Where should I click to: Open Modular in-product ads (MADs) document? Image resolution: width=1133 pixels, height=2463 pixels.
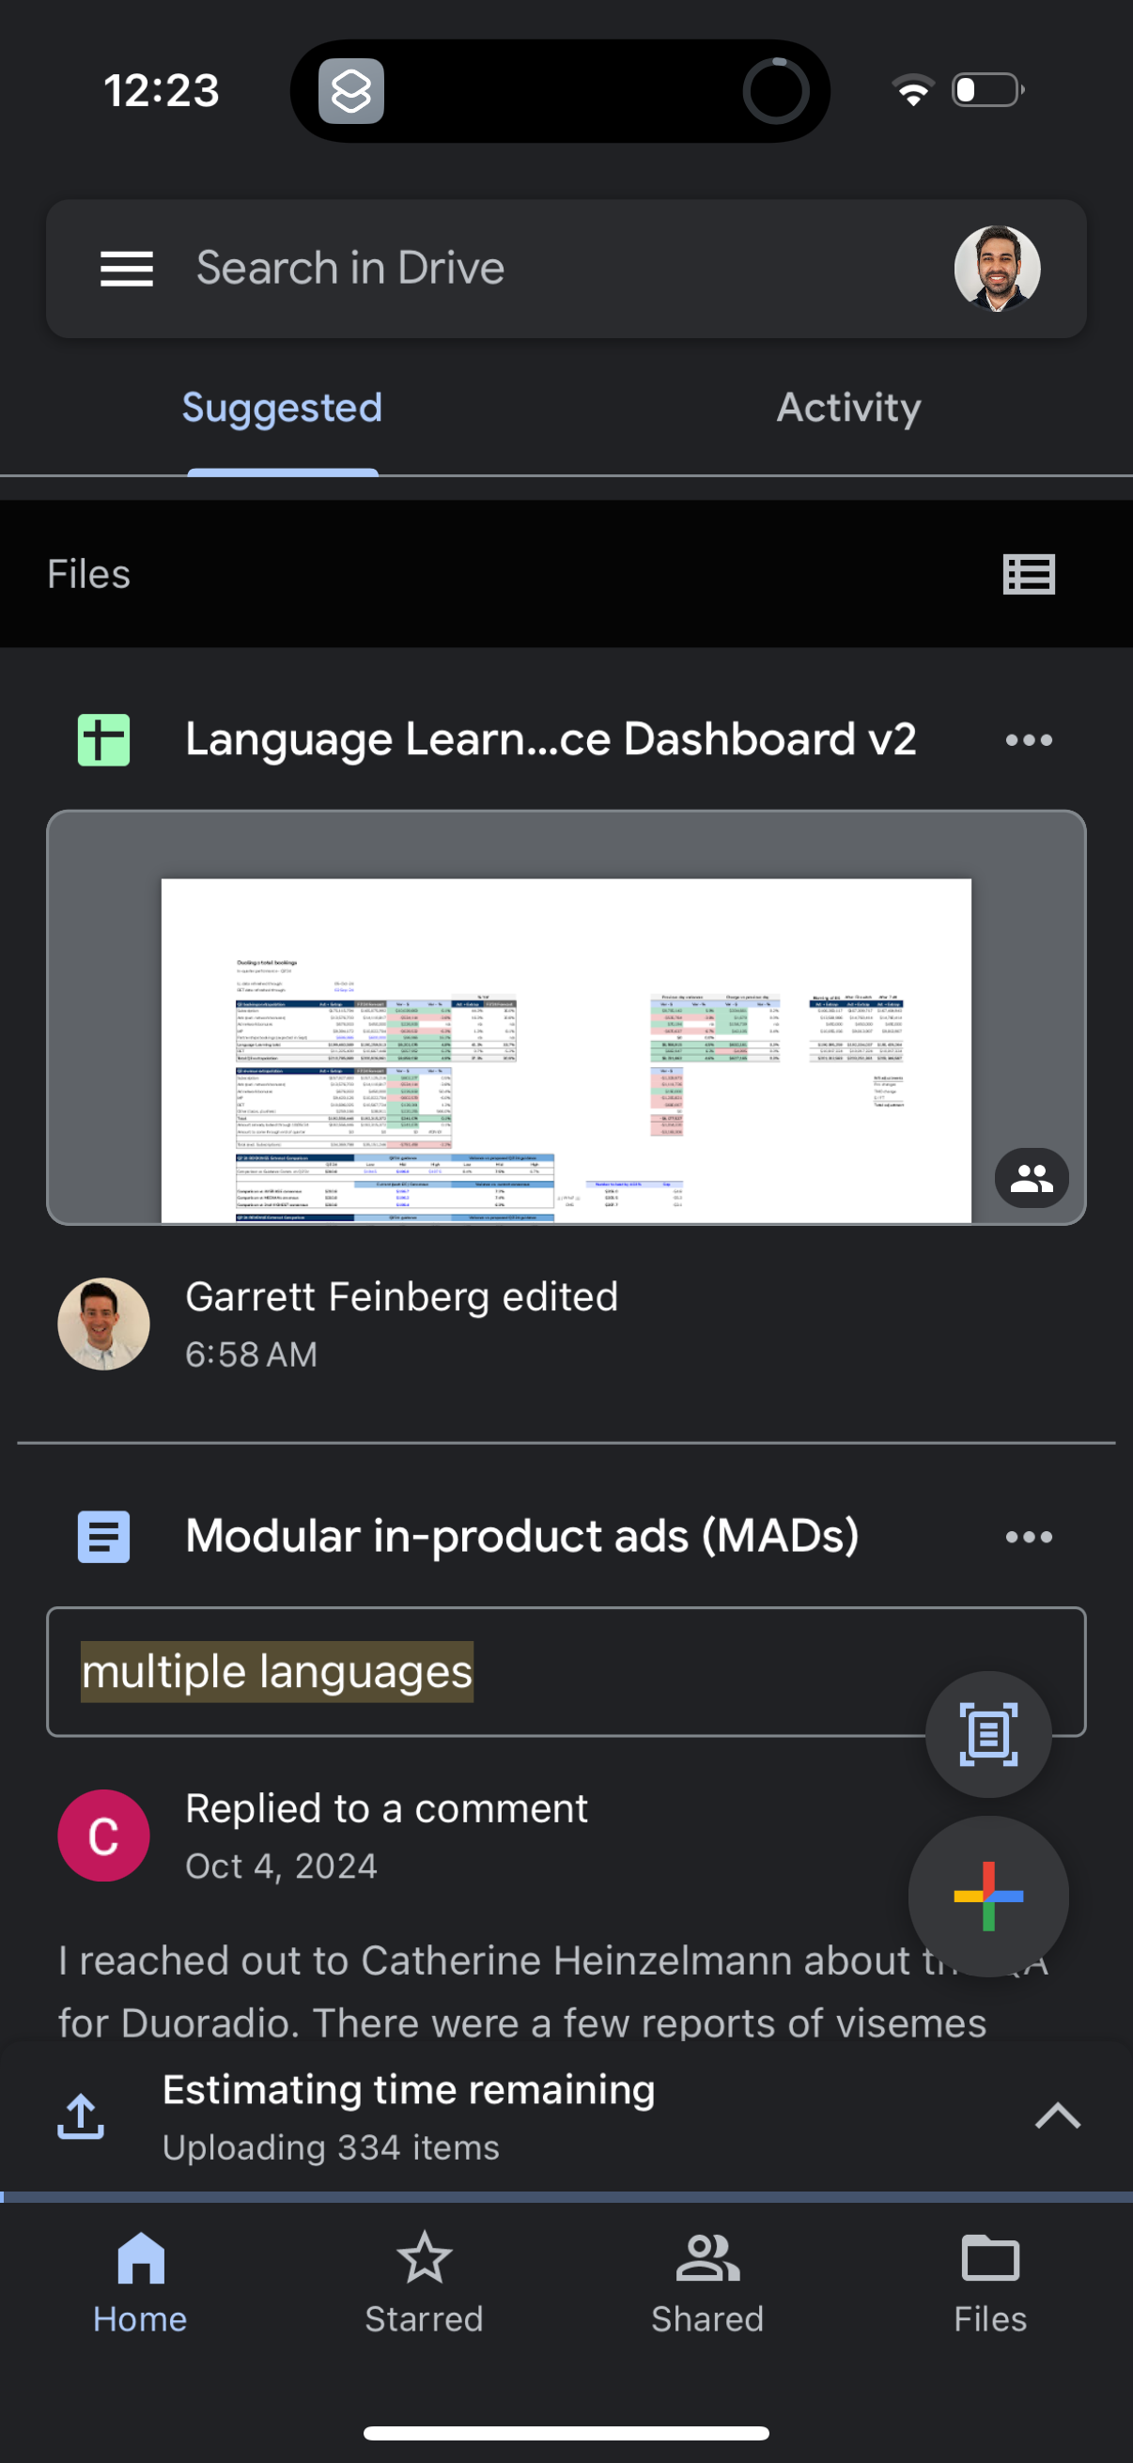click(x=522, y=1537)
